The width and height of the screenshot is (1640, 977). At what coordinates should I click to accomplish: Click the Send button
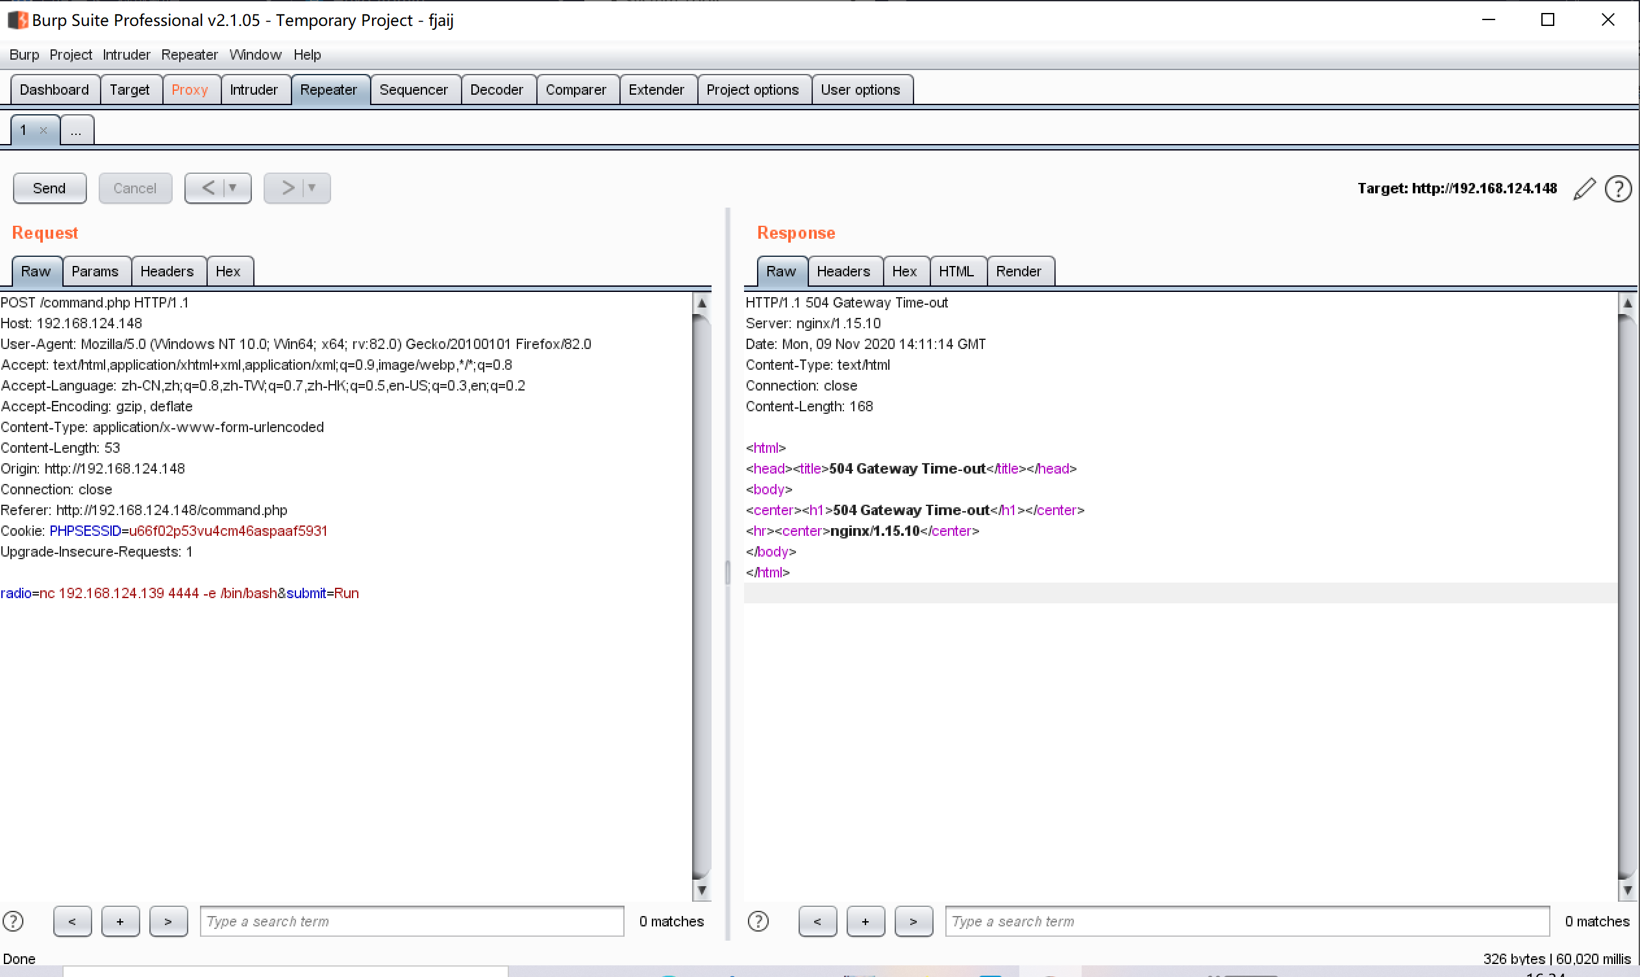[x=49, y=188]
